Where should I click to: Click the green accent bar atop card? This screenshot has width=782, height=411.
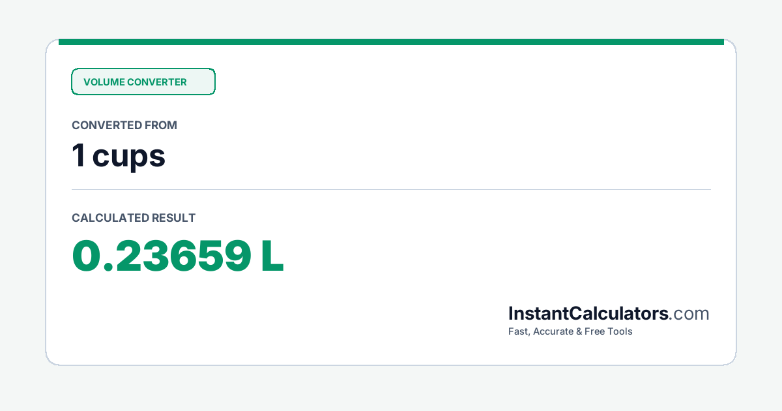391,42
